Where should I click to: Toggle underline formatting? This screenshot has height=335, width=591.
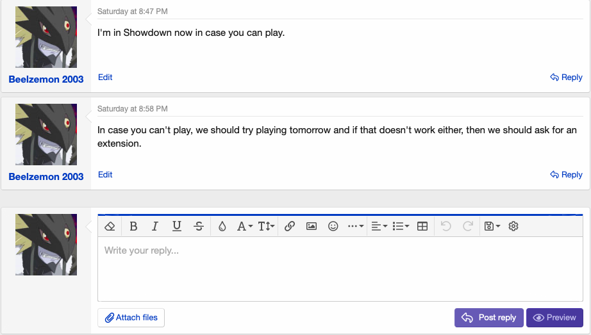pos(177,226)
